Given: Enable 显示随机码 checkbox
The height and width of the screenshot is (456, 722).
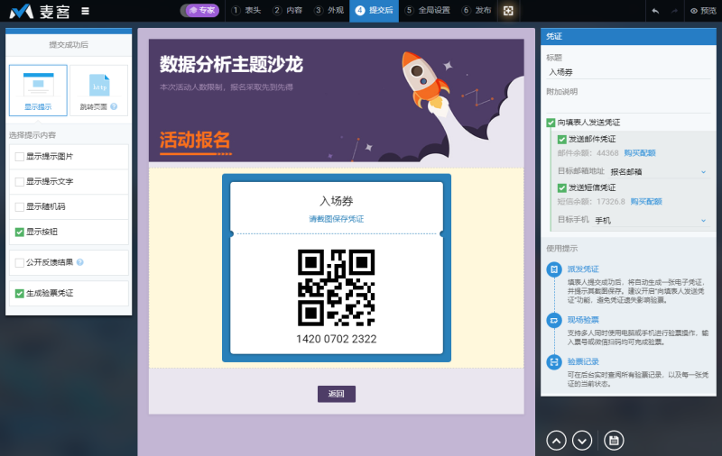Looking at the screenshot, I should (19, 207).
